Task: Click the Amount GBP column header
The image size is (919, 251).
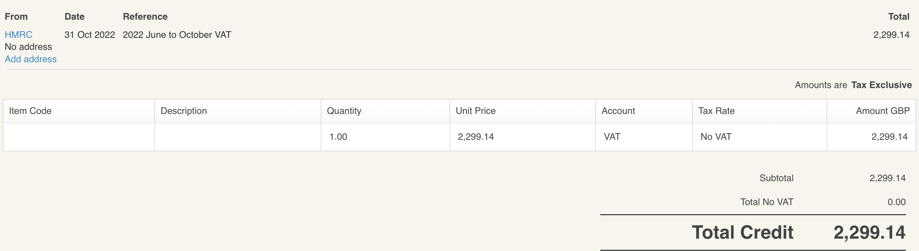Action: click(x=883, y=111)
